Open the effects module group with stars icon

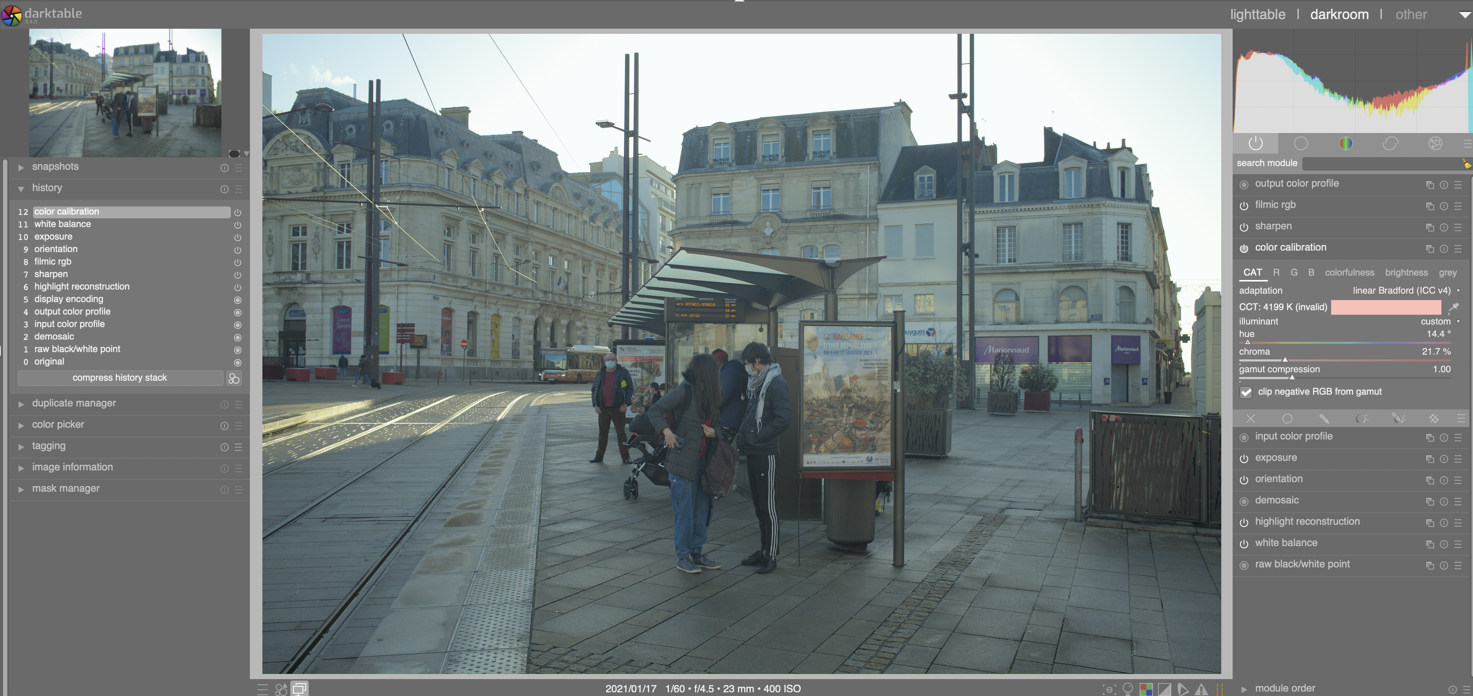pos(1435,144)
